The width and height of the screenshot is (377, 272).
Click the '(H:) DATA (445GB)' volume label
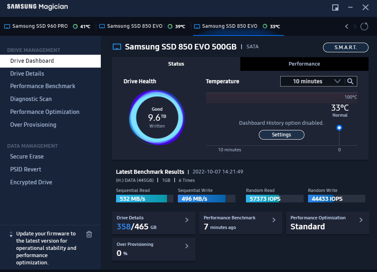[x=135, y=180]
